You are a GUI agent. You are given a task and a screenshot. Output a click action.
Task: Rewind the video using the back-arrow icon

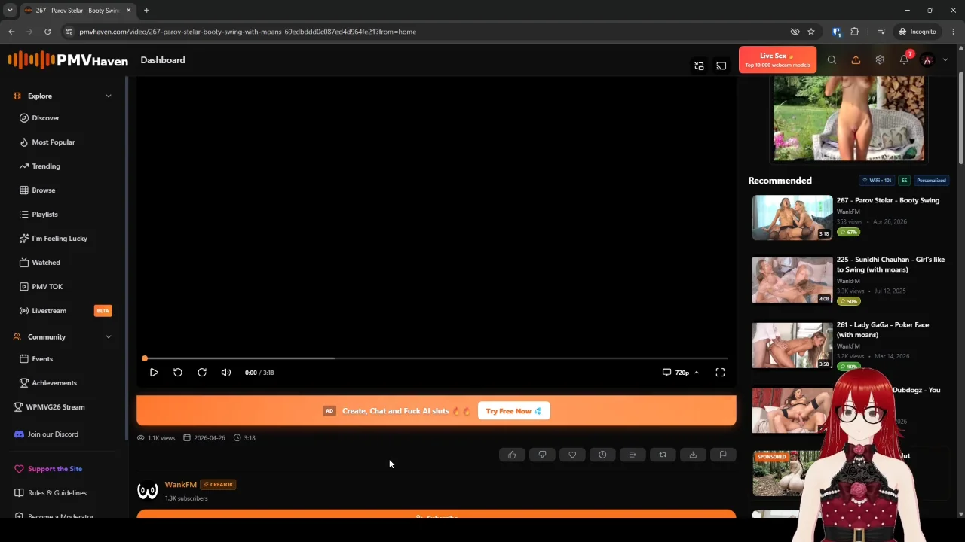tap(178, 373)
